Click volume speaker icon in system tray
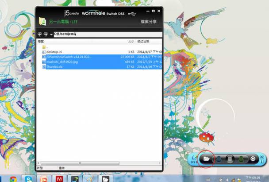 point(227,180)
